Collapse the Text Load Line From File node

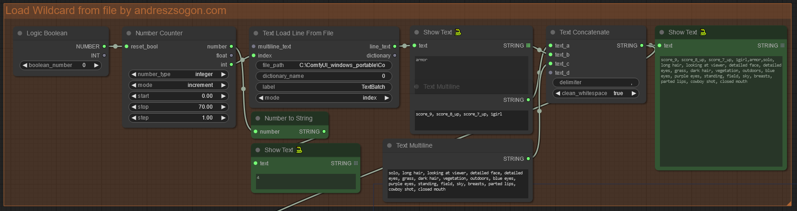coord(256,33)
